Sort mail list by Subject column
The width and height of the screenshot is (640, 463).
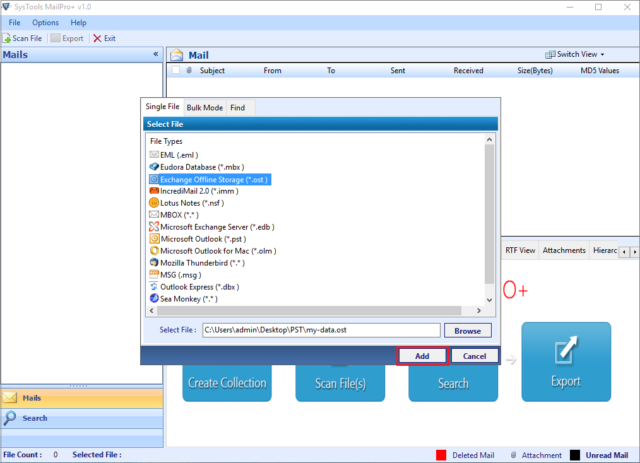(x=212, y=71)
